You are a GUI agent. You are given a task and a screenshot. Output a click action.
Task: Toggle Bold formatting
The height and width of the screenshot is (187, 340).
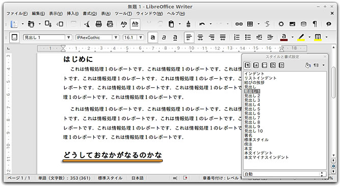tap(152, 38)
